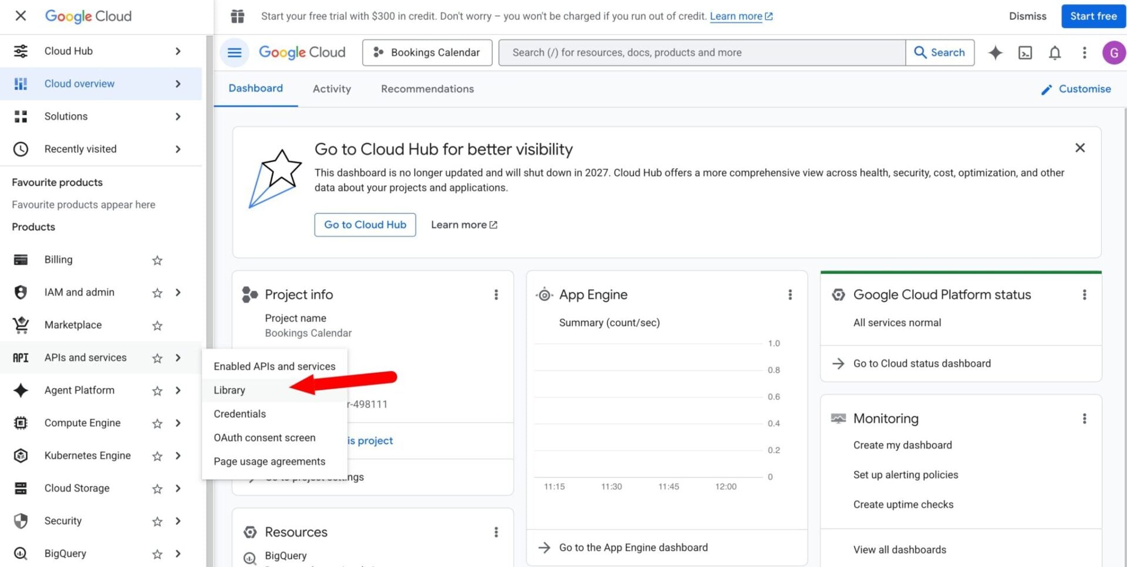Click the gift icon in trial banner
Screen dimensions: 1127x567
[x=237, y=16]
